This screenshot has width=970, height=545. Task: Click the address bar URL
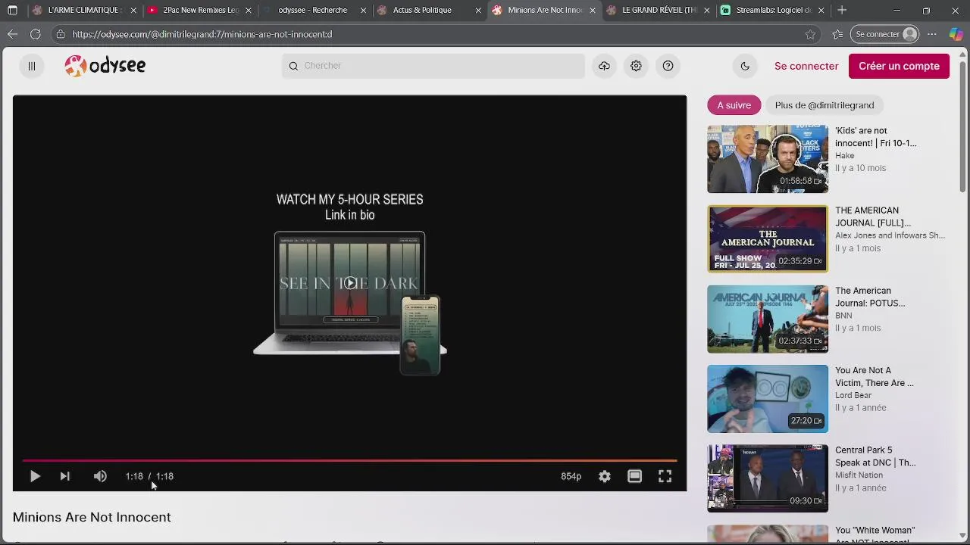pyautogui.click(x=202, y=34)
